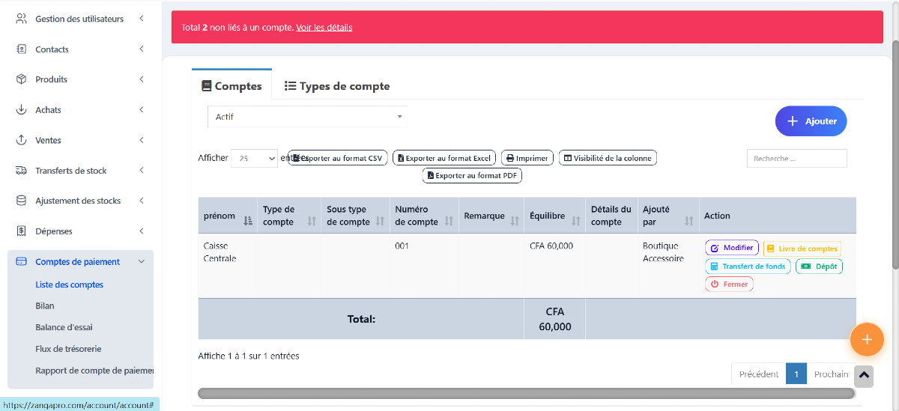The image size is (899, 411).
Task: Sort by Type de compte column arrows
Action: tap(312, 222)
